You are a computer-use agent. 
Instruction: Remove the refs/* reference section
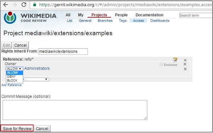tap(185, 60)
